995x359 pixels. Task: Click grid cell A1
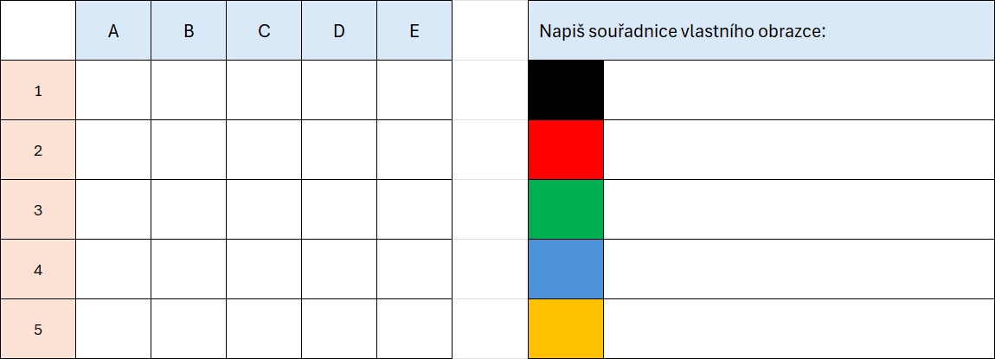click(x=112, y=90)
